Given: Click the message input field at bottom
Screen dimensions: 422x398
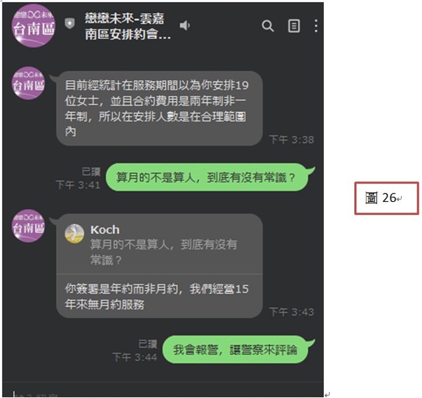Looking at the screenshot, I should pyautogui.click(x=163, y=391).
